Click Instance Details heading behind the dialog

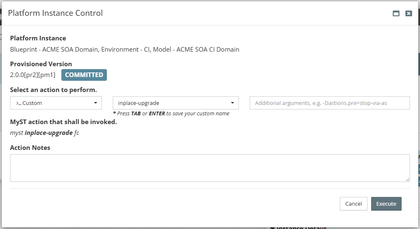(301, 227)
